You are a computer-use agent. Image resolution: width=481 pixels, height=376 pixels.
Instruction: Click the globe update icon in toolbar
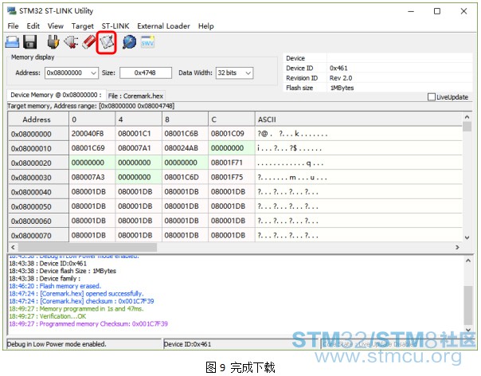(x=129, y=42)
